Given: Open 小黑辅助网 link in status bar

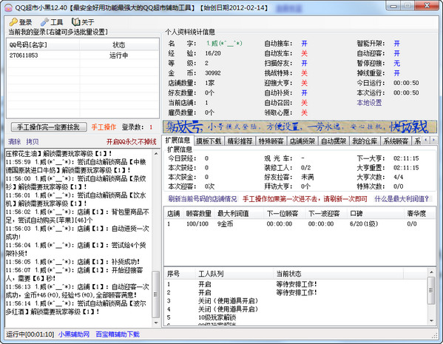Looking at the screenshot, I should click(x=74, y=334).
